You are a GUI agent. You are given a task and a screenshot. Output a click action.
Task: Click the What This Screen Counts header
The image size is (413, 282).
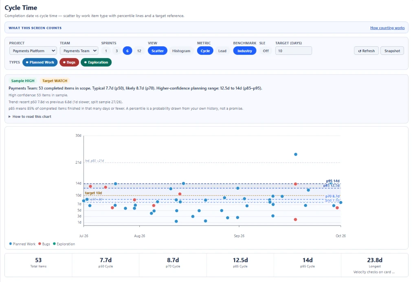35,28
